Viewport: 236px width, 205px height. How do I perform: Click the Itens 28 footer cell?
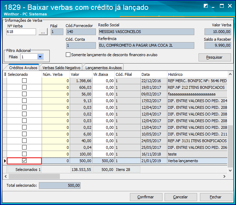[128, 170]
